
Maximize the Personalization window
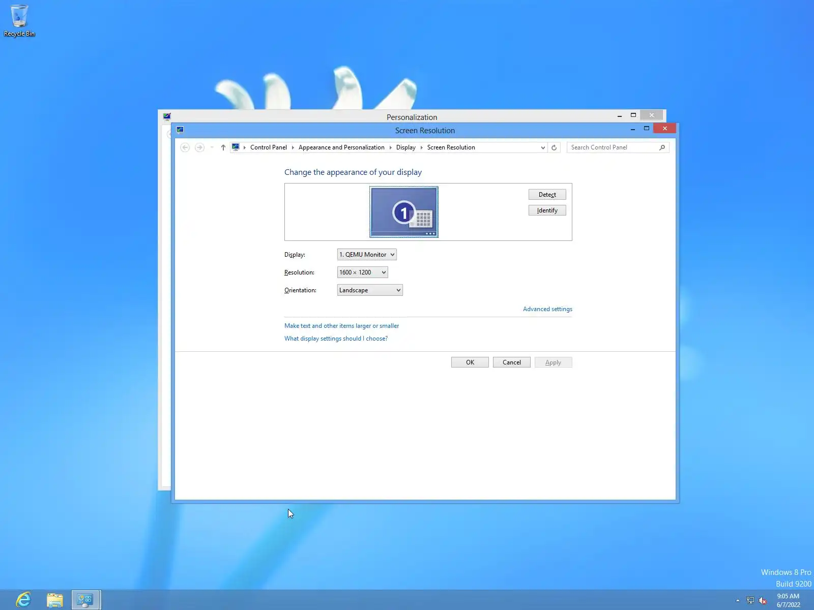point(633,115)
